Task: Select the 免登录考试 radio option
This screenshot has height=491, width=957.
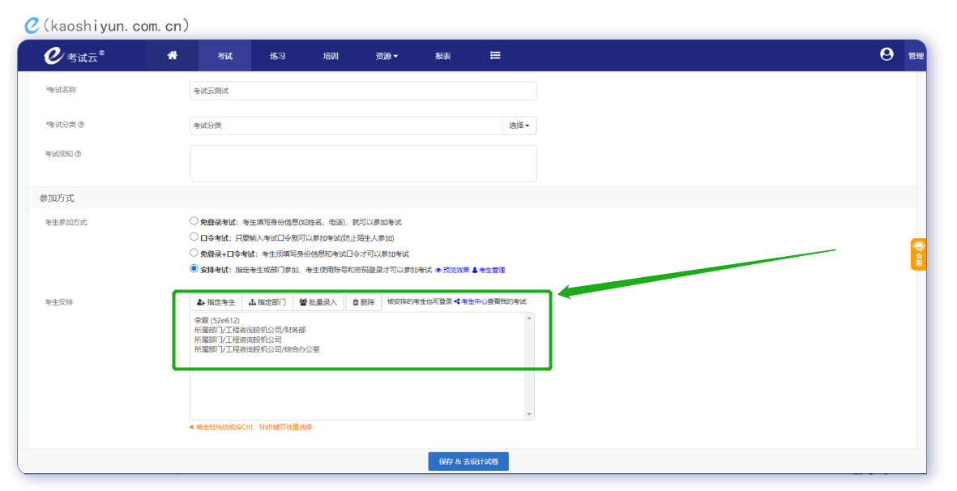Action: coord(194,220)
